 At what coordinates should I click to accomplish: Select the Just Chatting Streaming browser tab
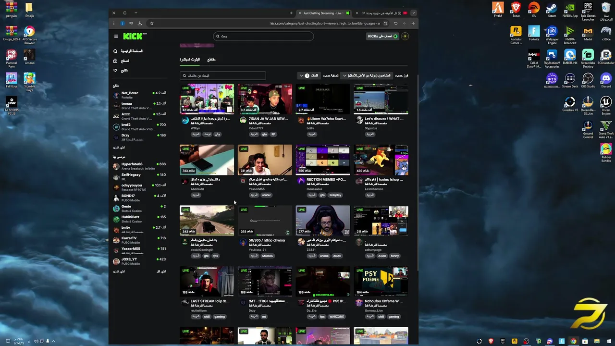[x=324, y=13]
